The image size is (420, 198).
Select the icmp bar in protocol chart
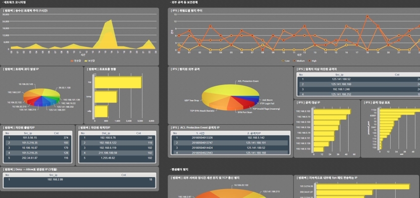pyautogui.click(x=106, y=97)
